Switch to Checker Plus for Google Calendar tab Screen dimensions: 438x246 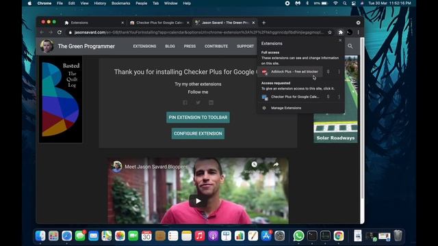[159, 23]
